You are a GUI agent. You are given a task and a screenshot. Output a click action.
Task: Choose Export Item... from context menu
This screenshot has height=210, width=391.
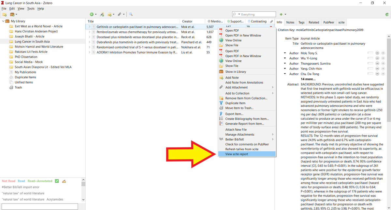(x=247, y=114)
